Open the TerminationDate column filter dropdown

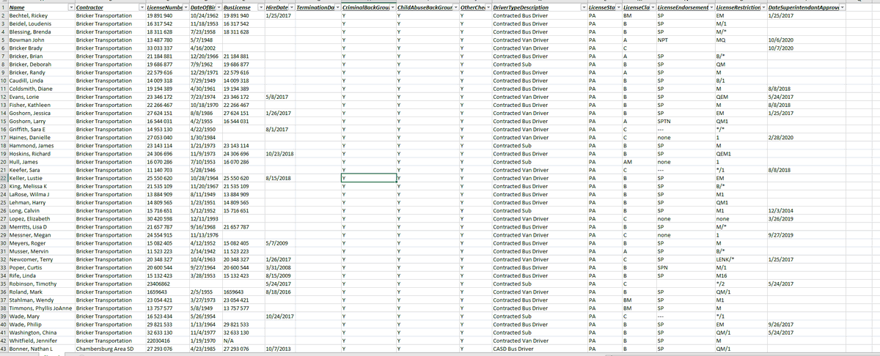point(336,7)
